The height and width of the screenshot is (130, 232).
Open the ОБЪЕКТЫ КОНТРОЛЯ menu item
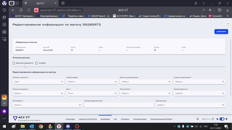[x=88, y=119]
